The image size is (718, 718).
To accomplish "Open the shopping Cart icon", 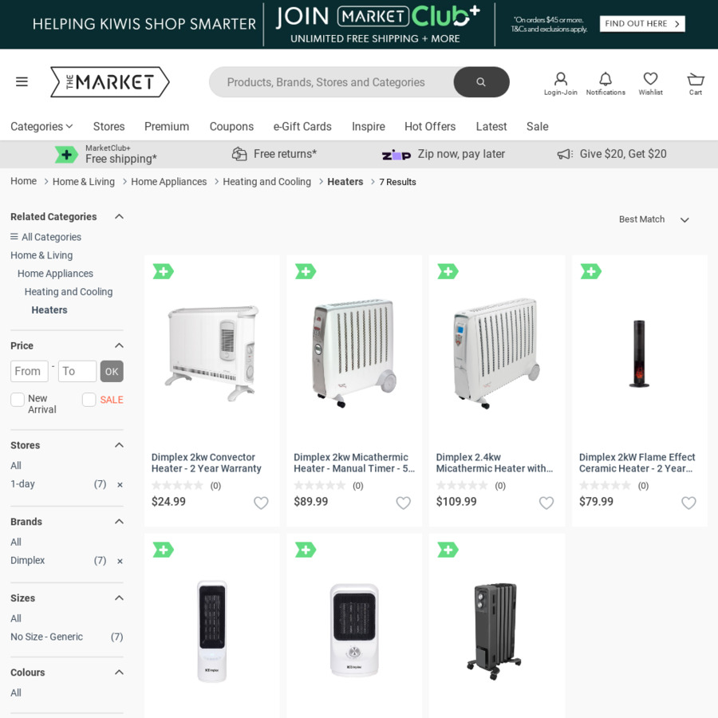I will coord(696,82).
